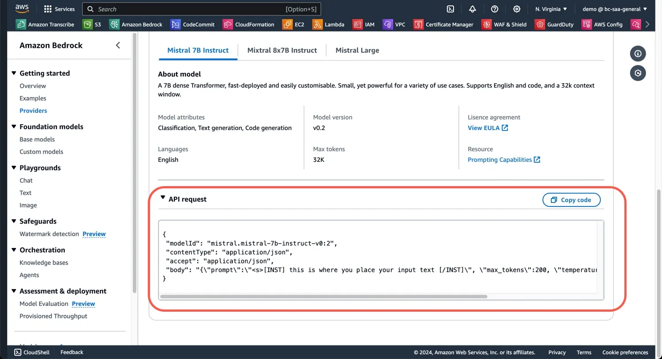Open the N. Virginia region dropdown
The height and width of the screenshot is (359, 662).
coord(551,9)
